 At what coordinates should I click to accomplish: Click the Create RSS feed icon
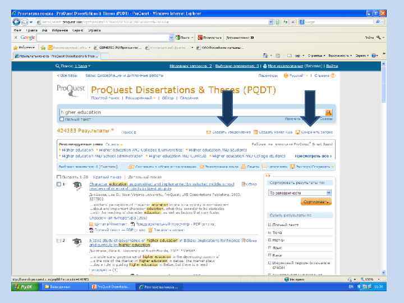click(256, 132)
